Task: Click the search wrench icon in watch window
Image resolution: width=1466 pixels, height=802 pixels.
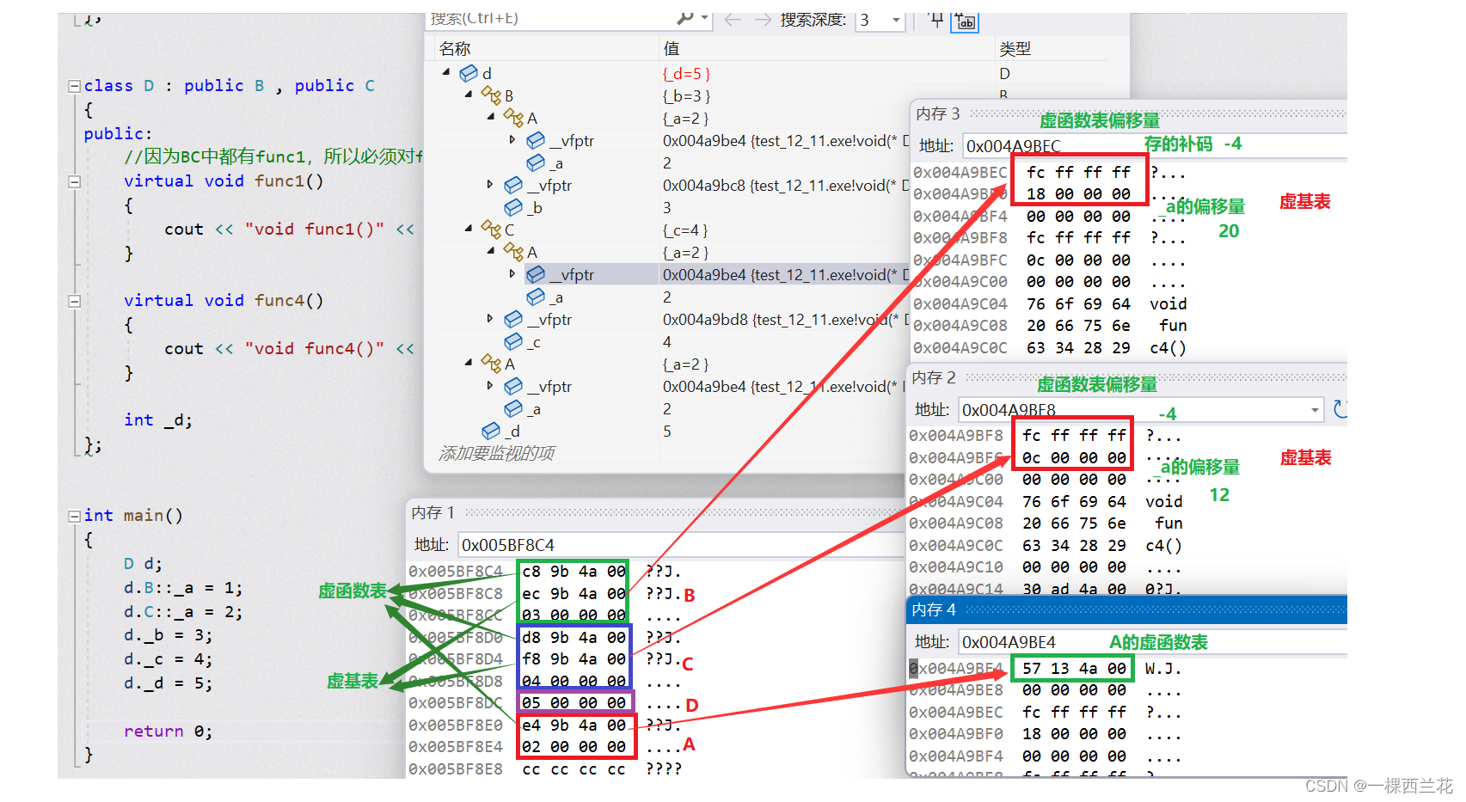Action: coord(684,19)
